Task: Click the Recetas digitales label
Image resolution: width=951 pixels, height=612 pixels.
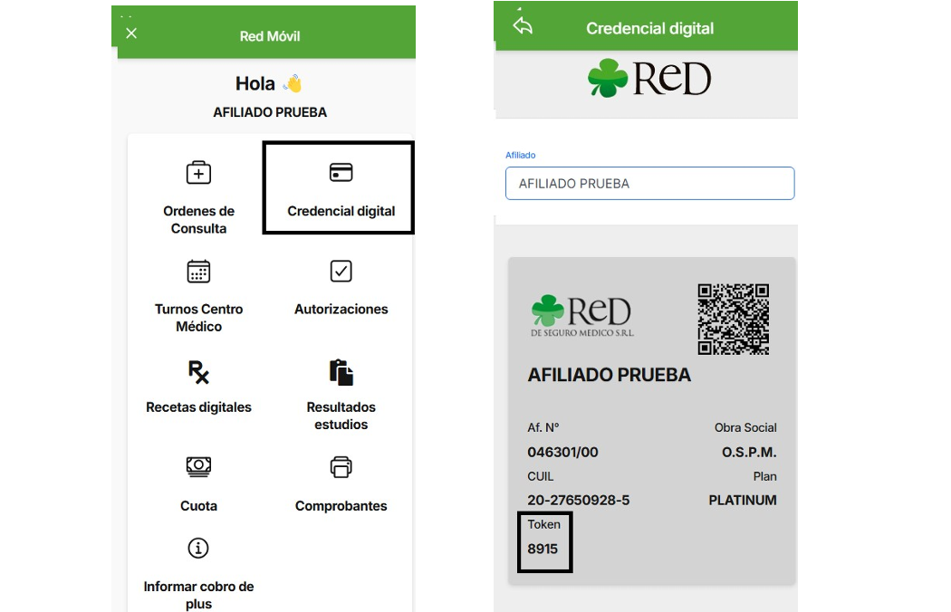Action: [x=198, y=407]
